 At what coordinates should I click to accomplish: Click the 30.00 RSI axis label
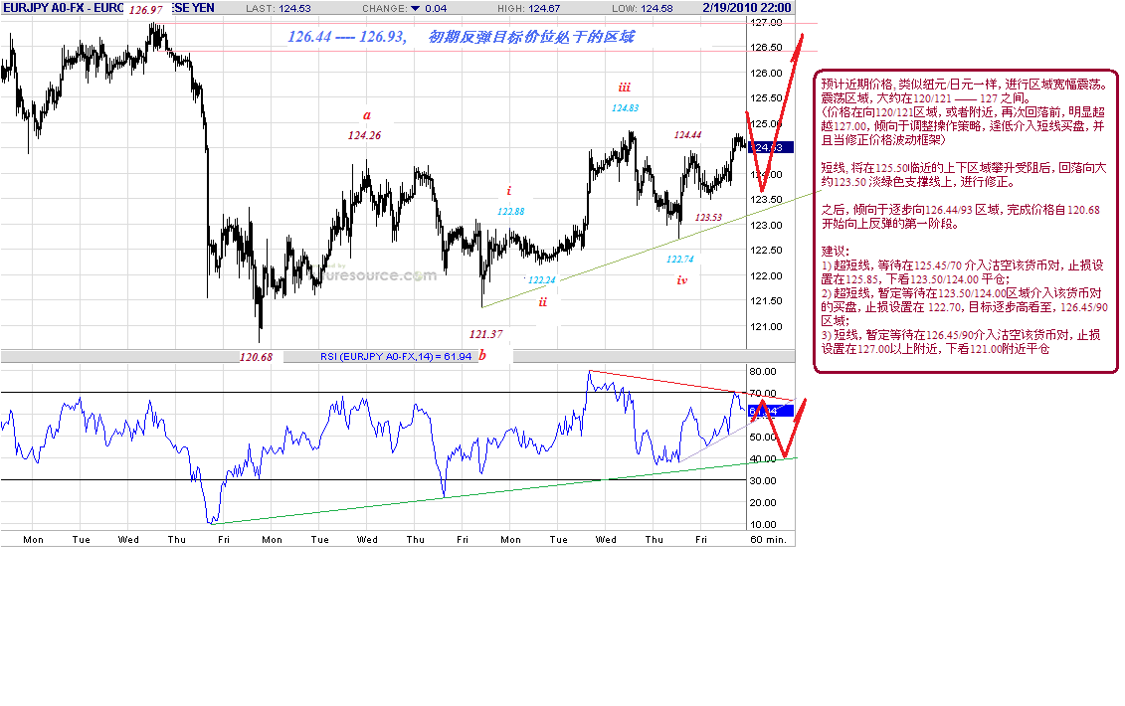[x=763, y=481]
